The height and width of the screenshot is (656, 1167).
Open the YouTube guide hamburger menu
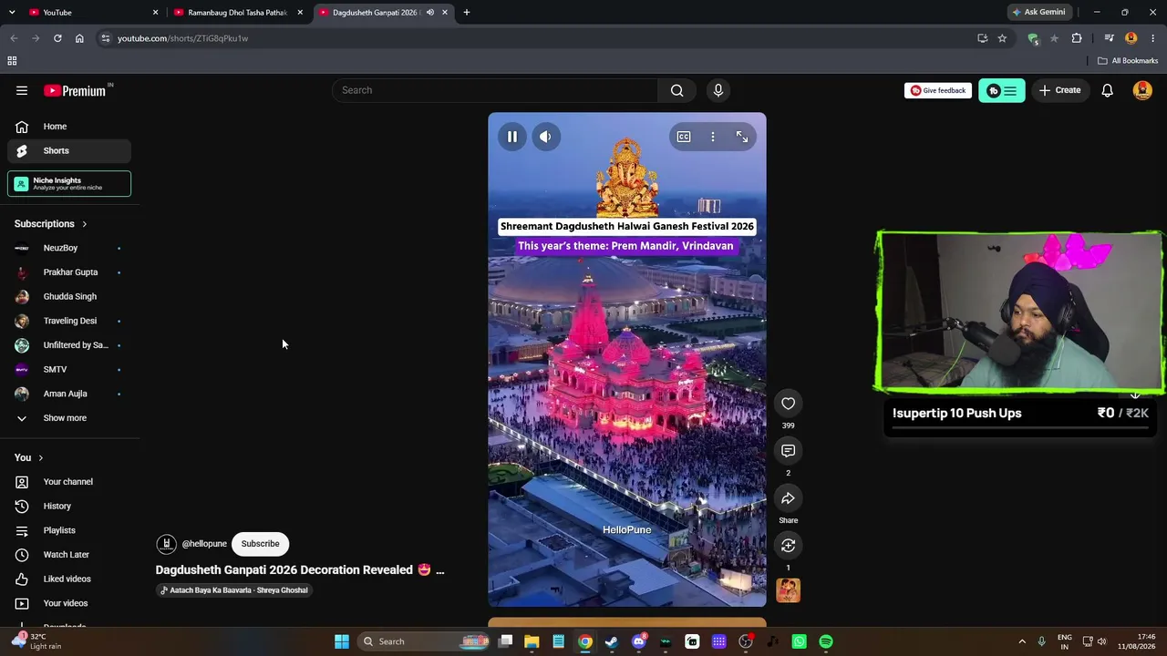point(22,90)
